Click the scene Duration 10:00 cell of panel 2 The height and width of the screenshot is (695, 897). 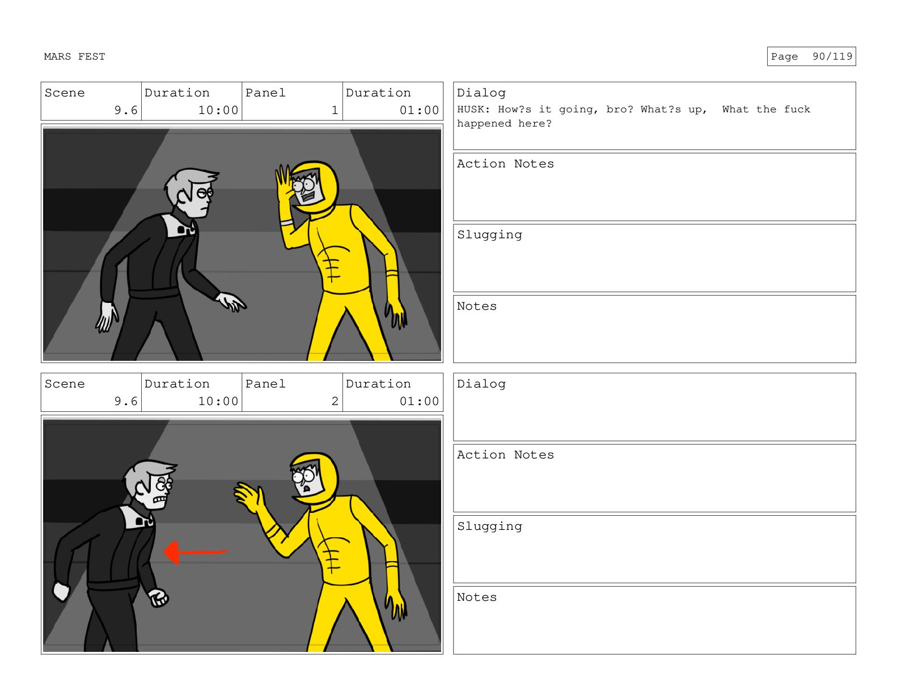click(192, 393)
